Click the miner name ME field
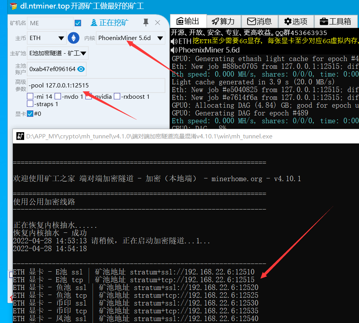 (x=50, y=23)
